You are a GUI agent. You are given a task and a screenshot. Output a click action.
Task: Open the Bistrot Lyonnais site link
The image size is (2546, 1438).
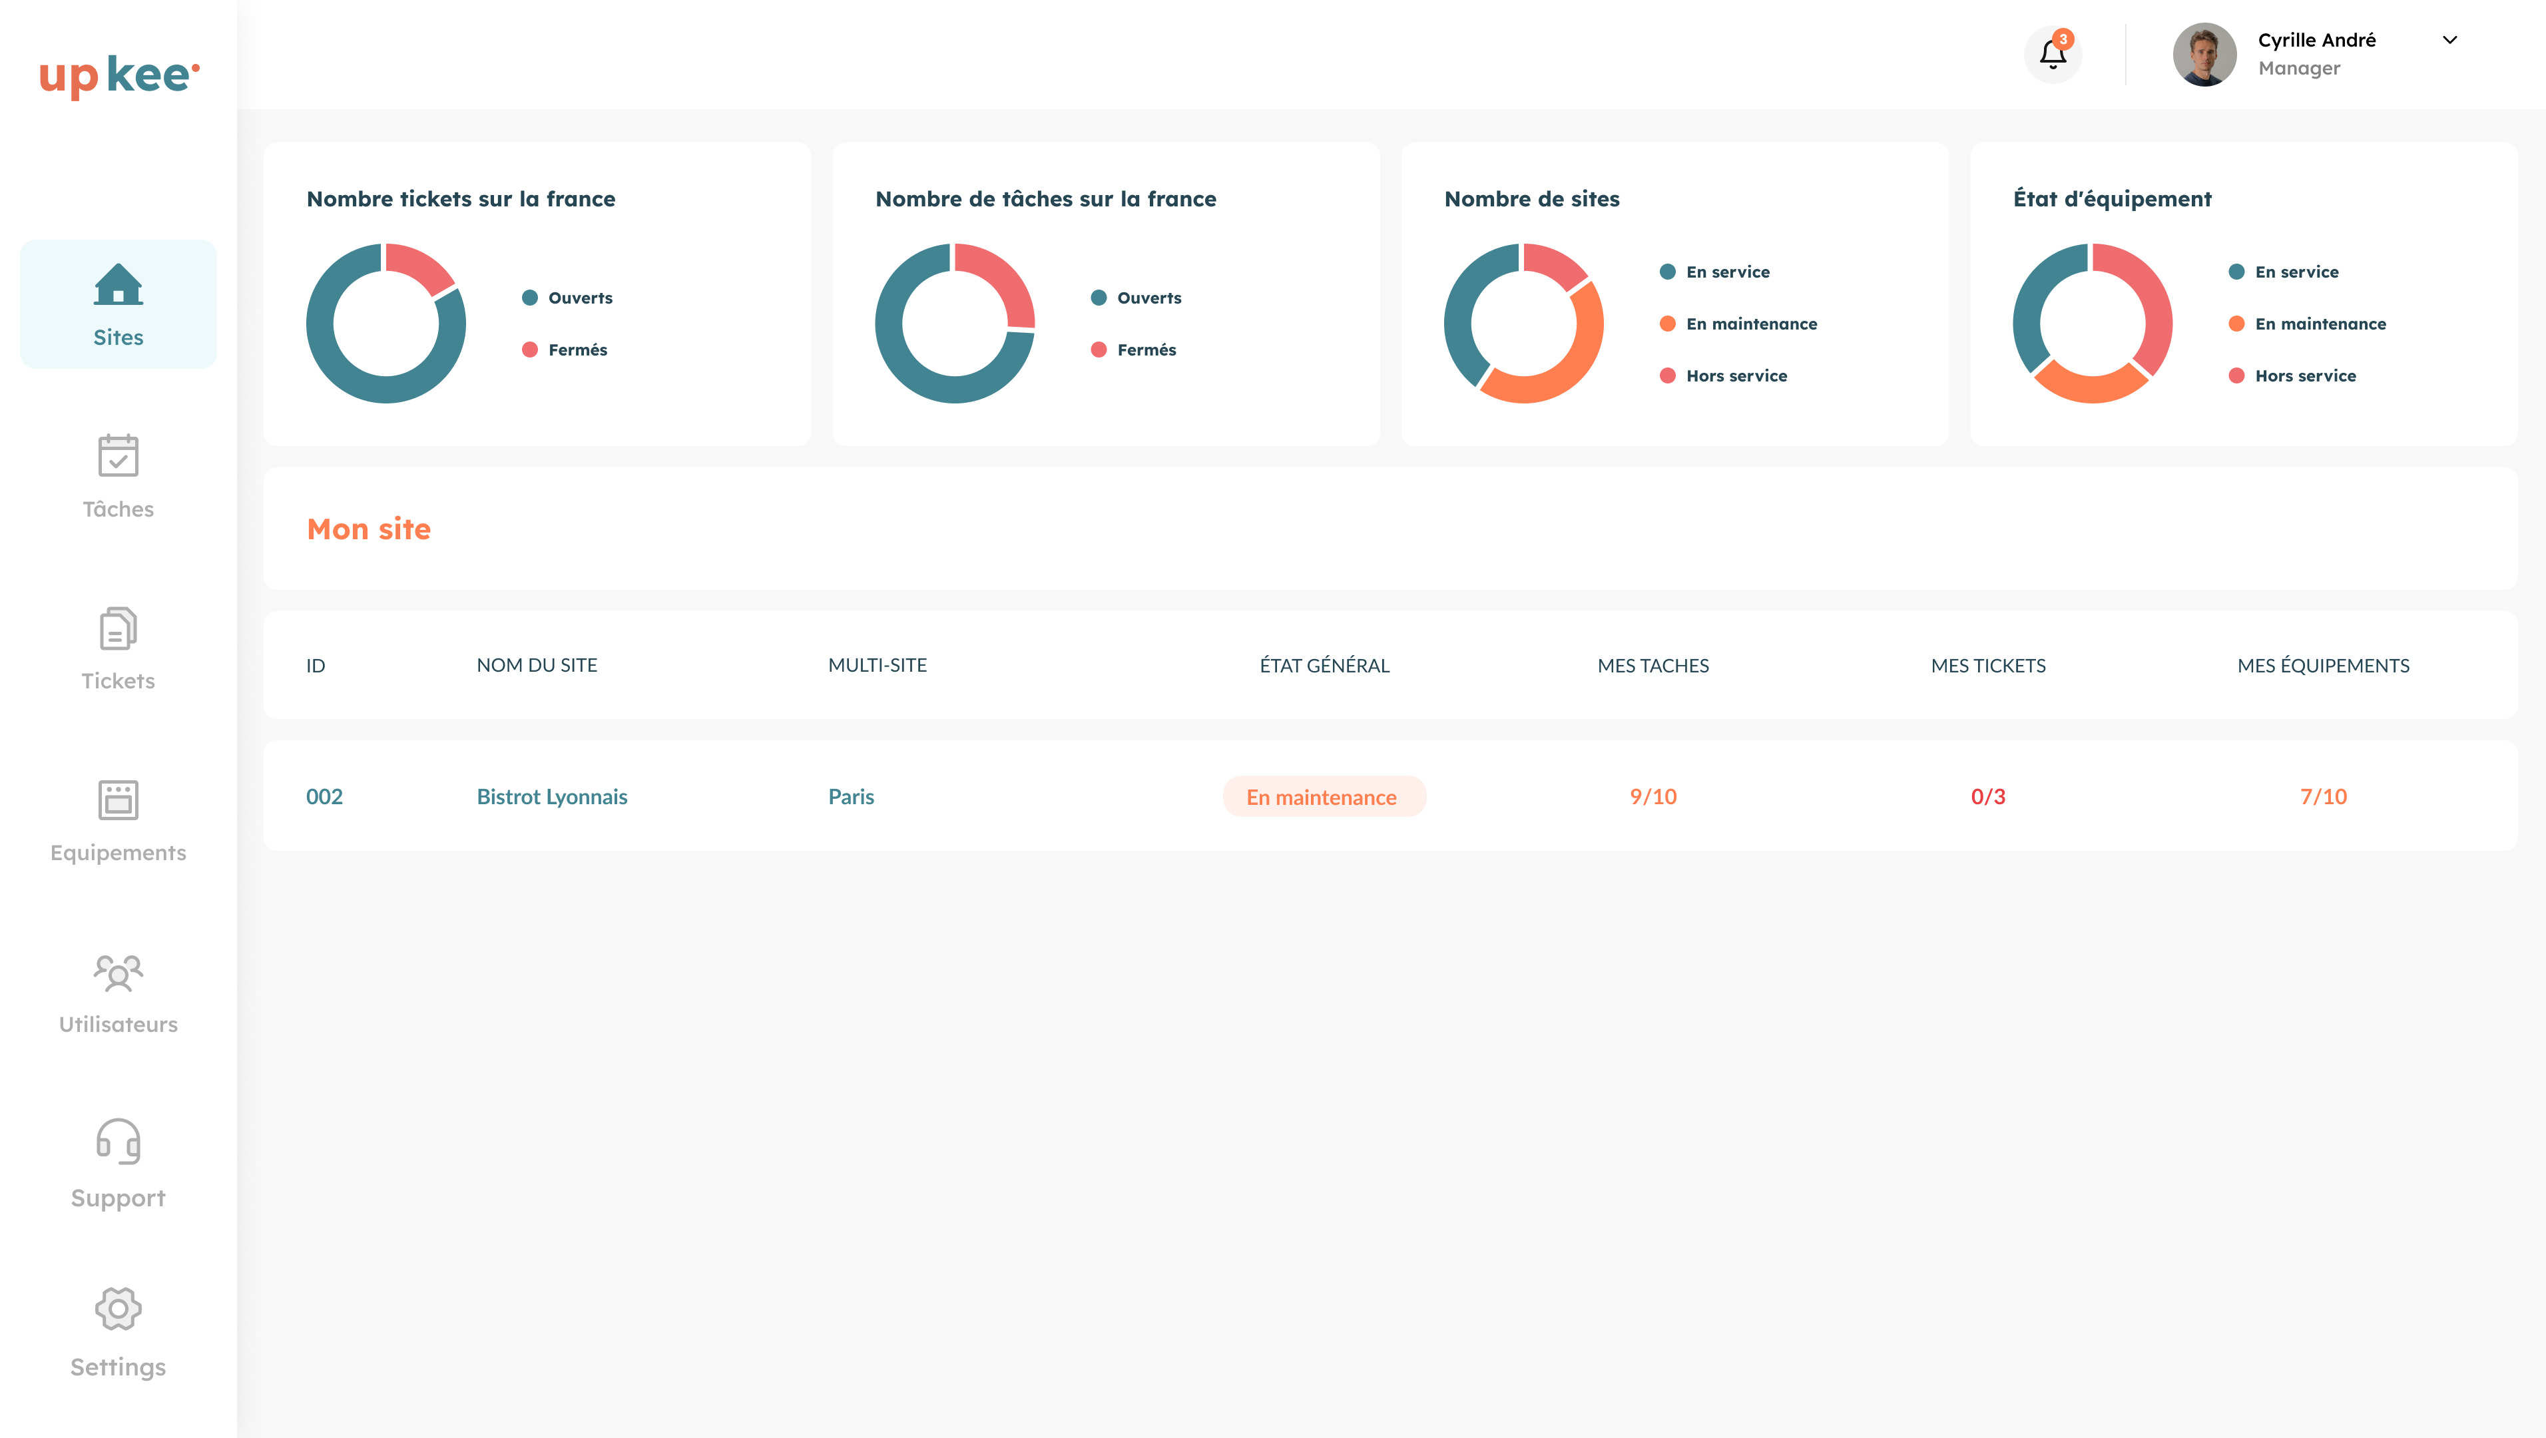551,797
